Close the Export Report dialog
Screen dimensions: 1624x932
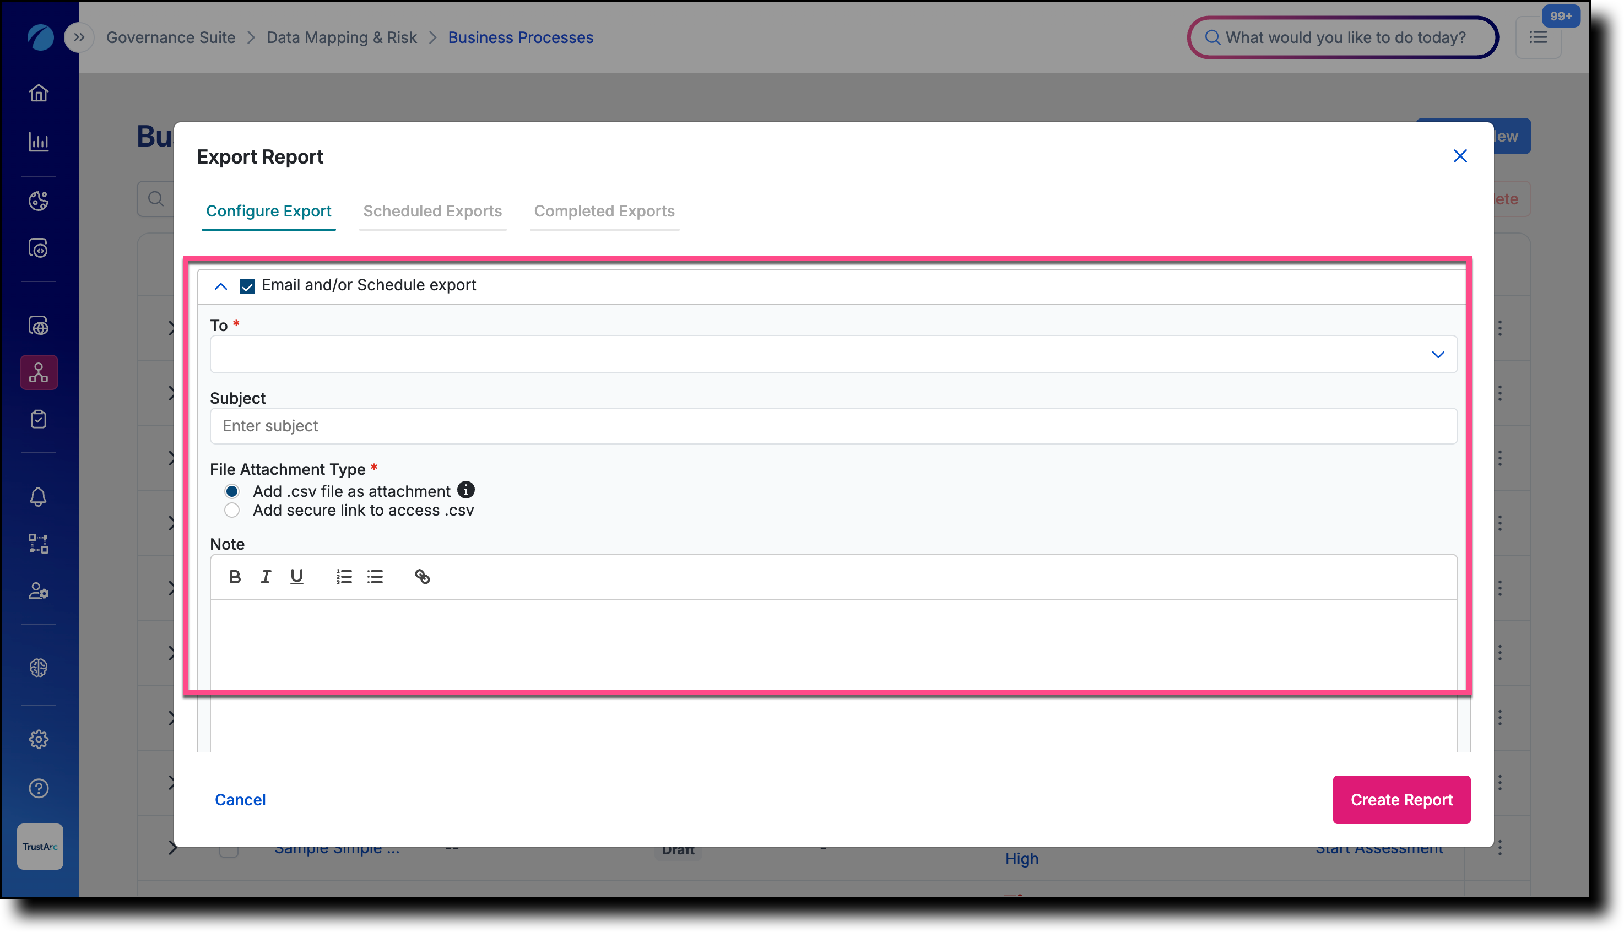(1460, 155)
